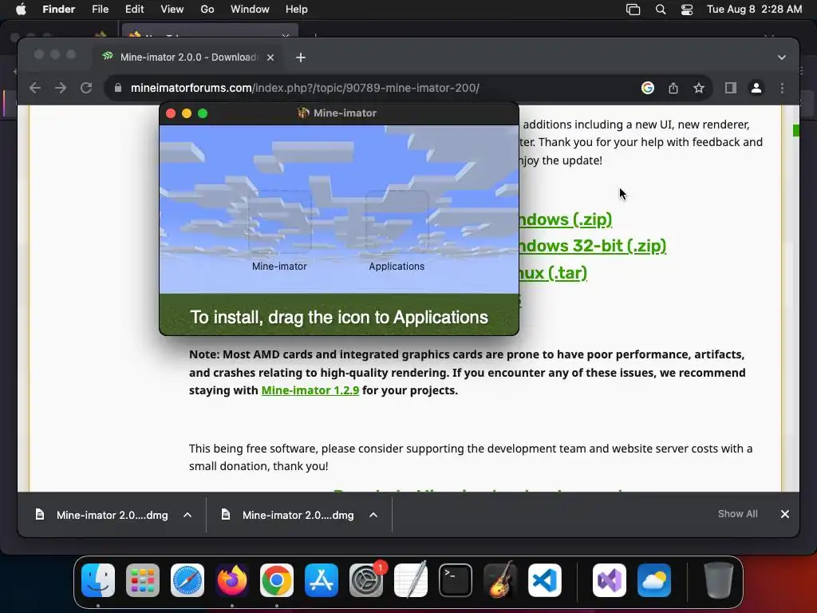Open Visual Studio purple icon in dock
The height and width of the screenshot is (613, 817).
[x=610, y=580]
